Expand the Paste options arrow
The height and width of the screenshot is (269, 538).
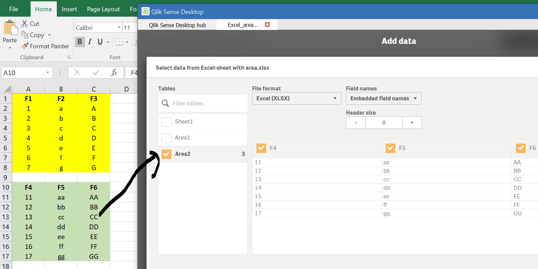[10, 48]
